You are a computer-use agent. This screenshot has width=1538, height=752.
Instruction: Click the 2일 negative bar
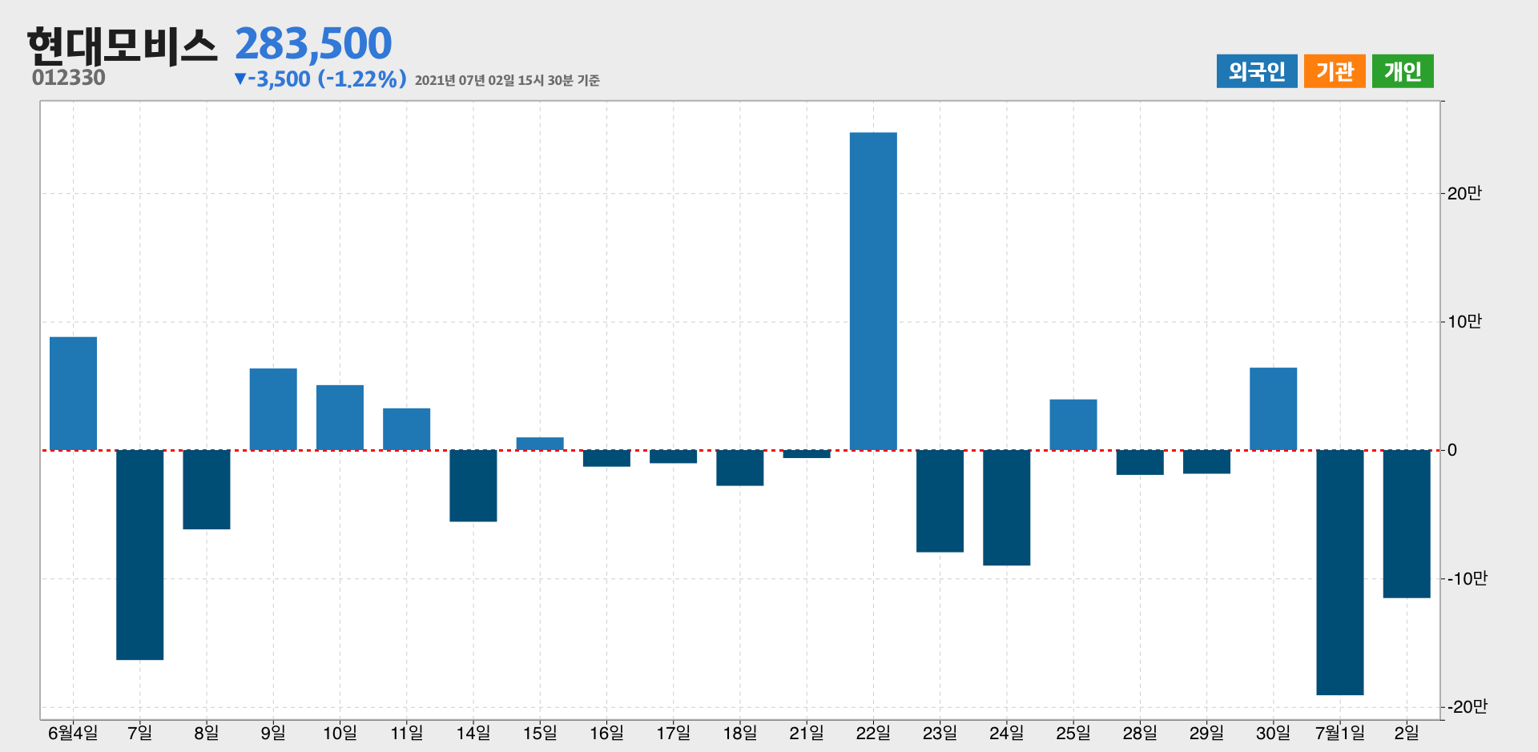pyautogui.click(x=1407, y=524)
